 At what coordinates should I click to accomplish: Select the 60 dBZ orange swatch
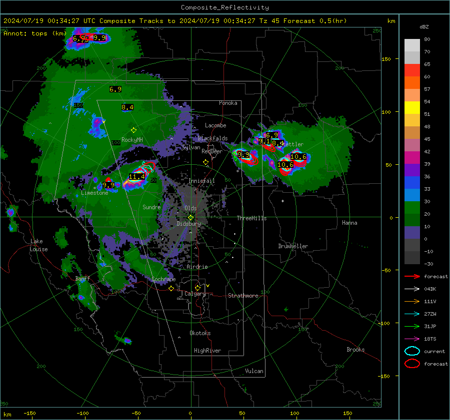tap(412, 82)
